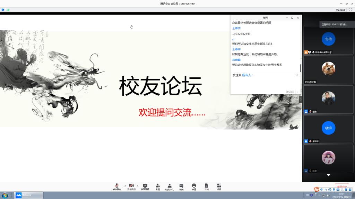Click the taskbar clock showing 2020/5/14

341,196
